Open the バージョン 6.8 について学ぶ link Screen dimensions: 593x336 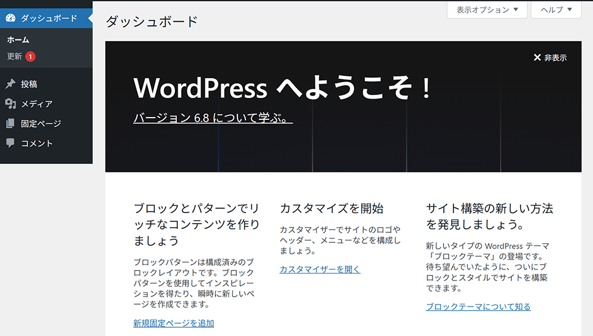213,118
